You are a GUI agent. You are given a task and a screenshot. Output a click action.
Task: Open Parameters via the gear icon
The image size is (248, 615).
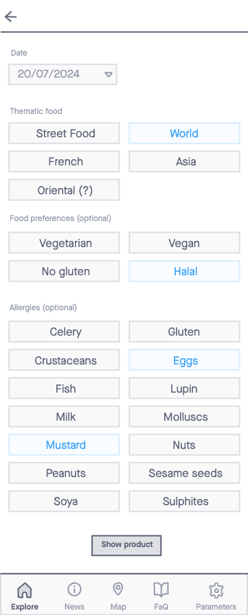[216, 590]
